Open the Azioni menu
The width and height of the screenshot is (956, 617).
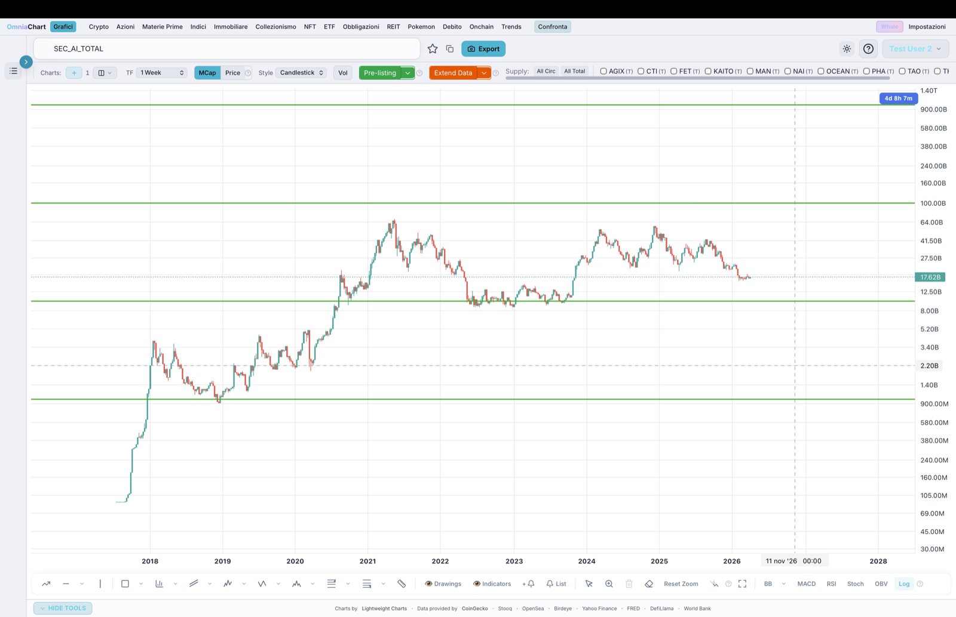tap(125, 27)
